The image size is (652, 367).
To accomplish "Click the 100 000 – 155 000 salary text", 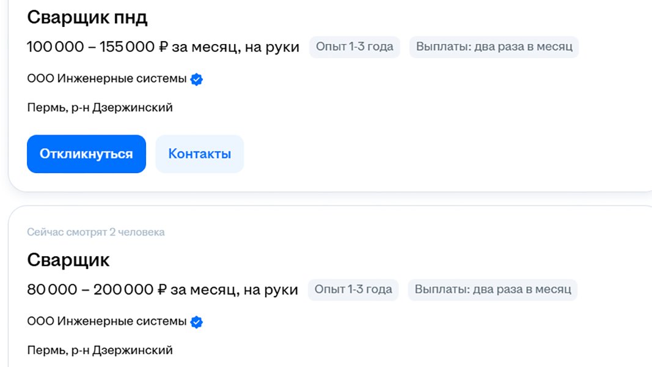I will point(92,47).
